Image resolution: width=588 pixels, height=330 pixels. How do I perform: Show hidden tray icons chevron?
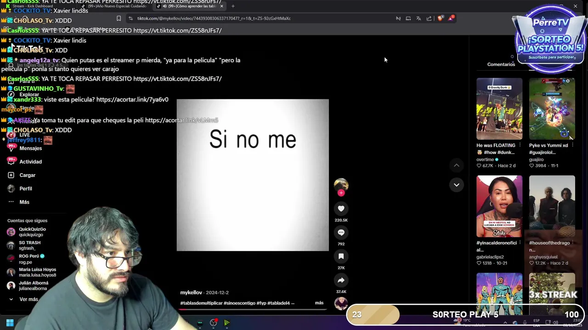point(505,323)
